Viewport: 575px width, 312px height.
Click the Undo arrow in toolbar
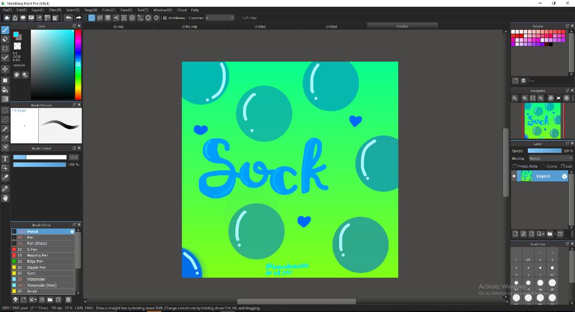click(x=68, y=17)
